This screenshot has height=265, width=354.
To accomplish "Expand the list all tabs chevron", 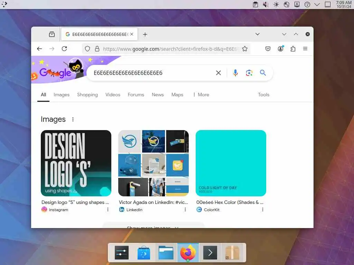I will coord(258,34).
